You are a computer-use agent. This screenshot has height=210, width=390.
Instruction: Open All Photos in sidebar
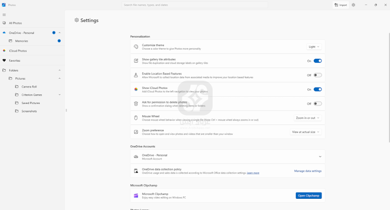(15, 23)
